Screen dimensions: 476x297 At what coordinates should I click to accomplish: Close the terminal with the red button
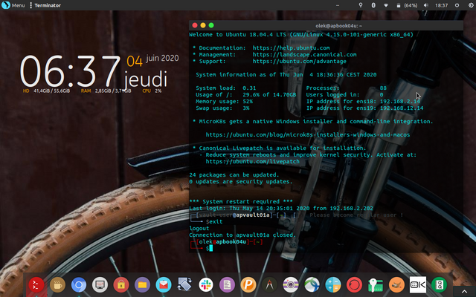[195, 25]
